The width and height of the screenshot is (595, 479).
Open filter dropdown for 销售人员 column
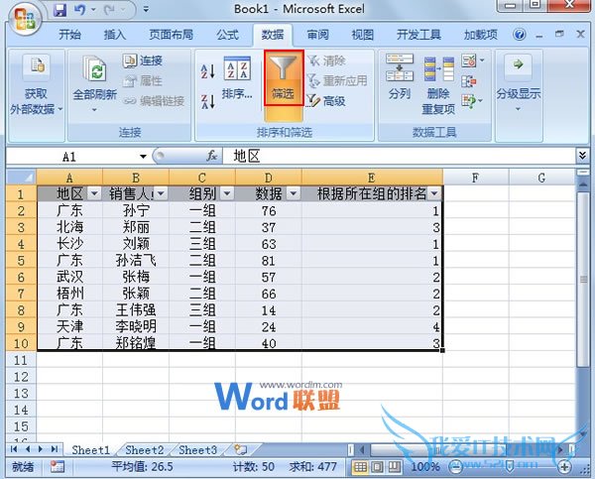click(x=161, y=194)
